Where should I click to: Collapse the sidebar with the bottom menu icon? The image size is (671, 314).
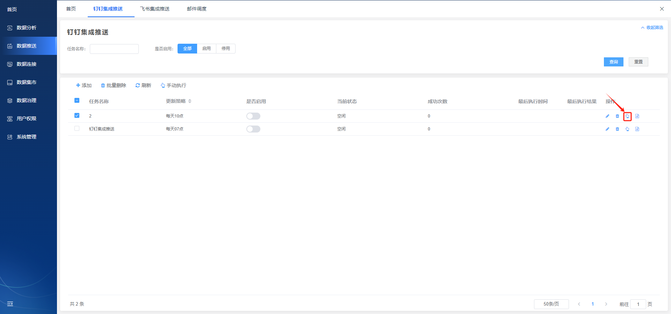[10, 304]
